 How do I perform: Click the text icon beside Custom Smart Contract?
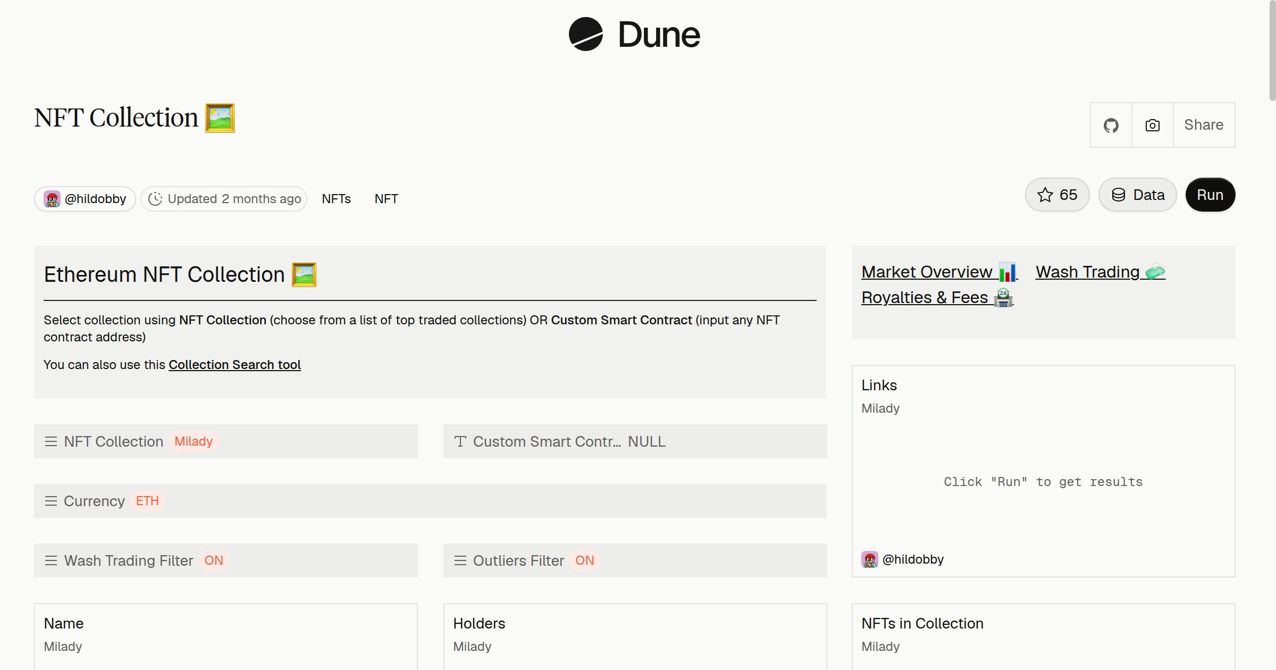click(x=460, y=441)
